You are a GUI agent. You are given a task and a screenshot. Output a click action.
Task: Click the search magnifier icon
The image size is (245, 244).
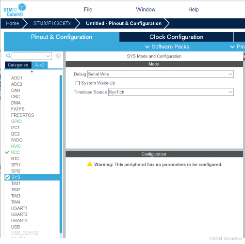(8, 56)
